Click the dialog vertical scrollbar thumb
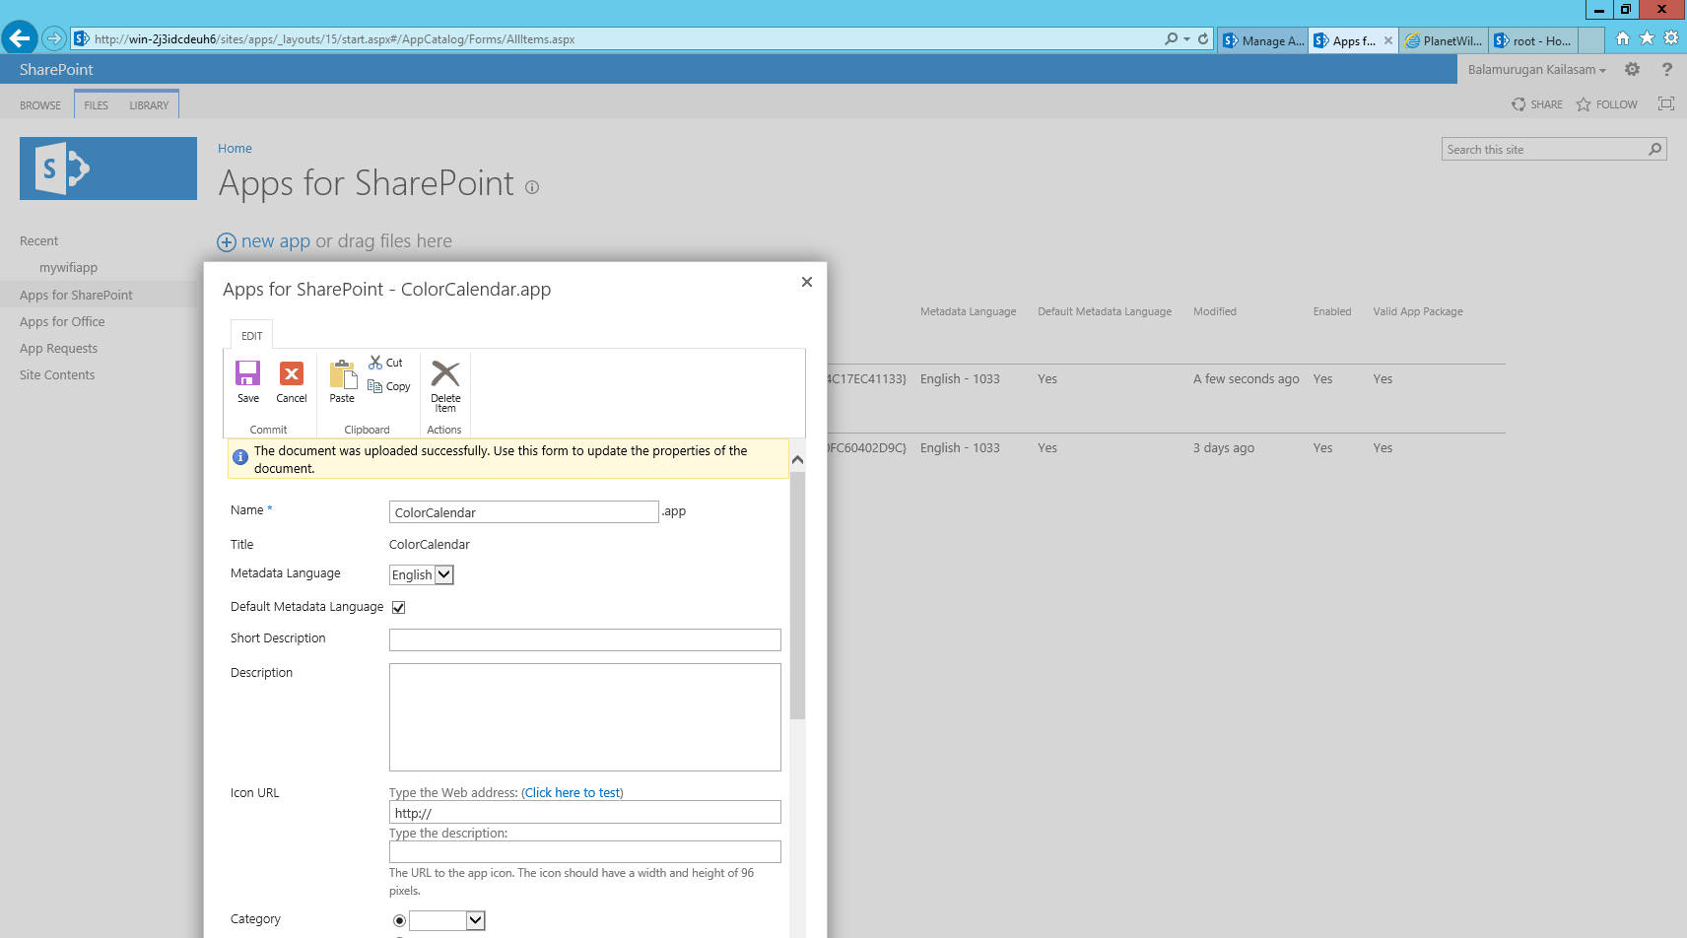1687x938 pixels. 797,596
